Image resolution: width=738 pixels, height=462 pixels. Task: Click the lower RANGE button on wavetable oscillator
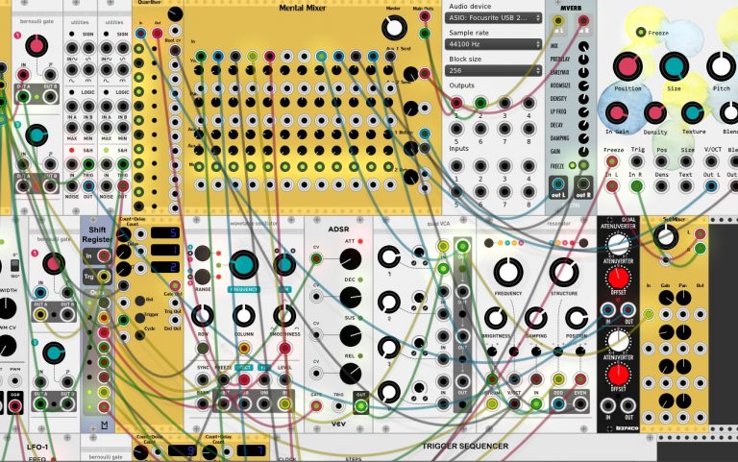[203, 277]
